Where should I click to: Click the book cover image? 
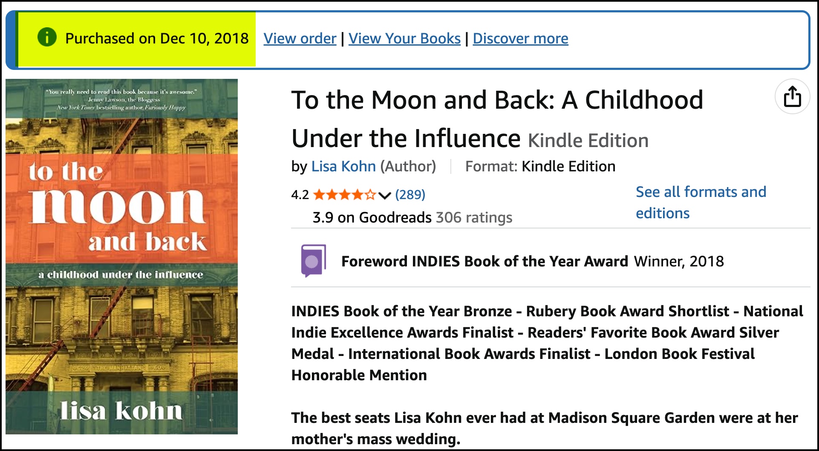point(122,257)
